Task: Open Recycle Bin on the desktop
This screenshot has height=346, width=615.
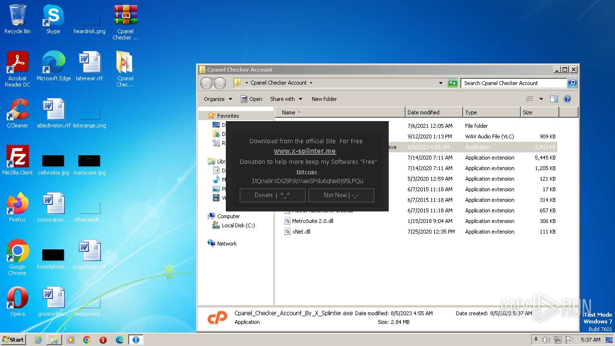Action: coord(17,20)
